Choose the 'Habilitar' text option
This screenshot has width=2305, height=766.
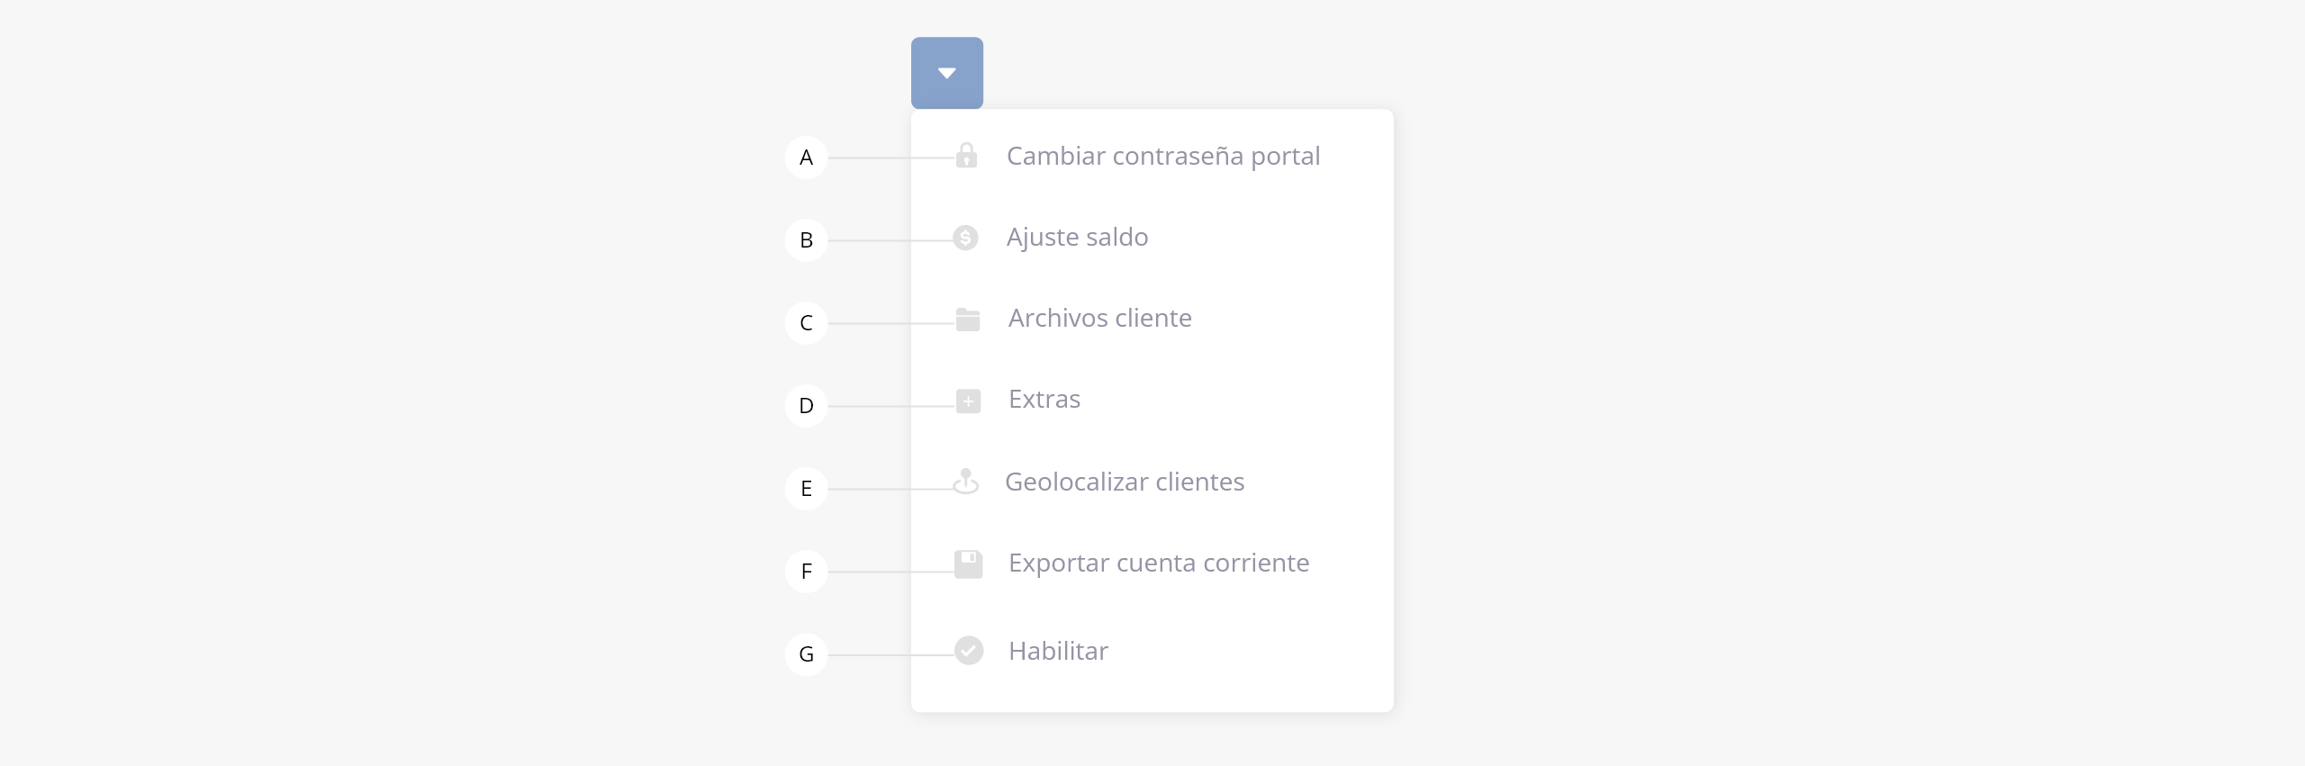point(1058,652)
